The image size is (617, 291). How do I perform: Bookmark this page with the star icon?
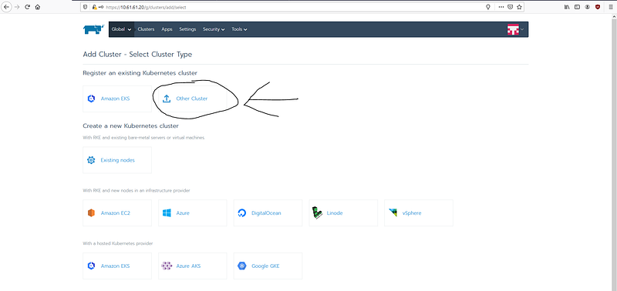pyautogui.click(x=519, y=7)
